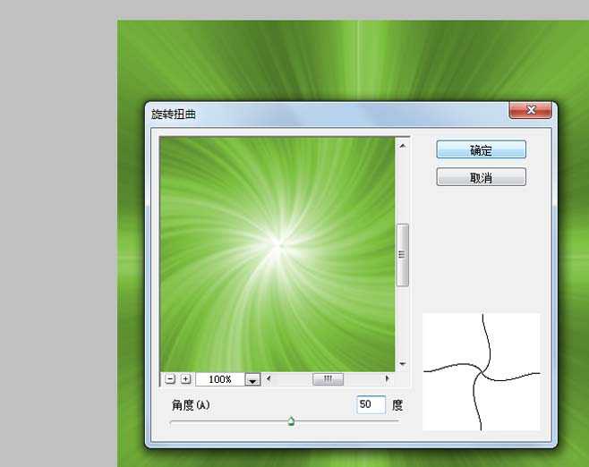The image size is (589, 467).
Task: Click the preview scroll-right arrow
Action: click(387, 378)
